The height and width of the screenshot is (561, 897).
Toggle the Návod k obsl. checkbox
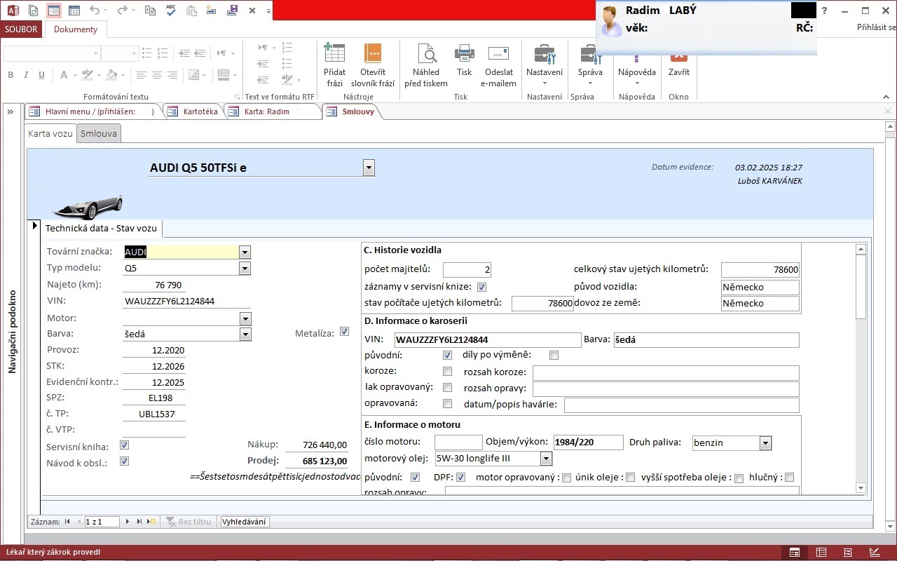point(125,461)
